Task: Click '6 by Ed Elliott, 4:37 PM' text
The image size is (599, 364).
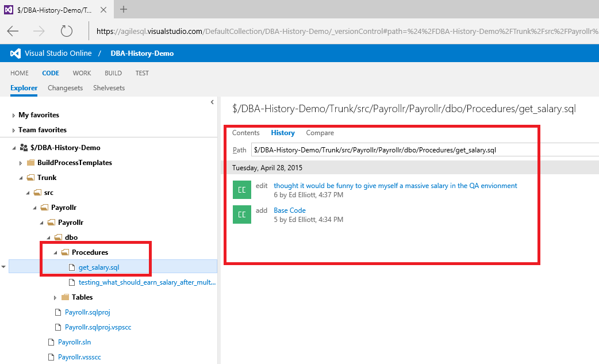Action: pyautogui.click(x=308, y=195)
